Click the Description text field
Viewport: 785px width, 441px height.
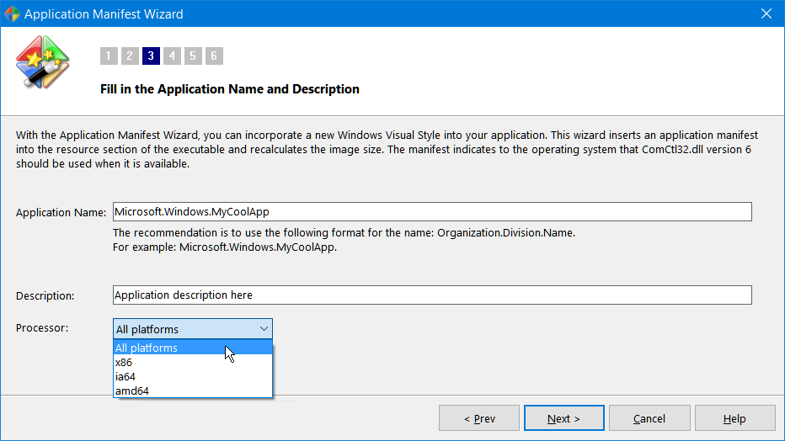(x=431, y=295)
